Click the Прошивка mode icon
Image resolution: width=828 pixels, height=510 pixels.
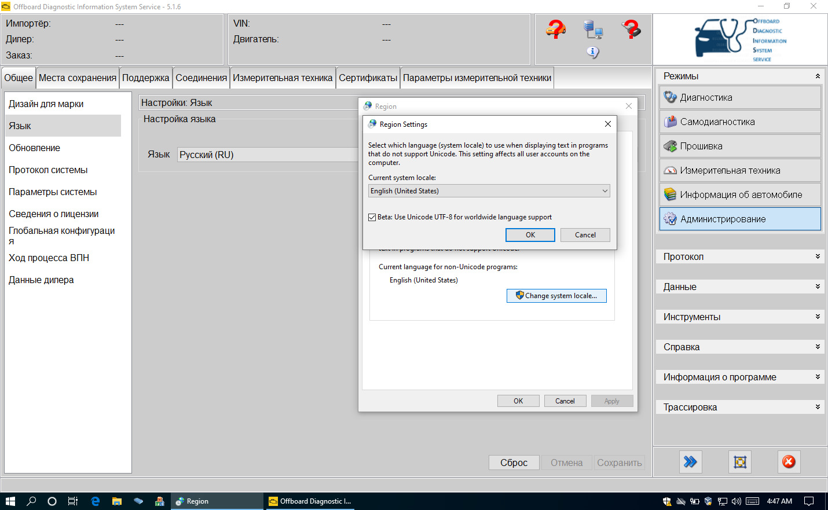click(670, 146)
